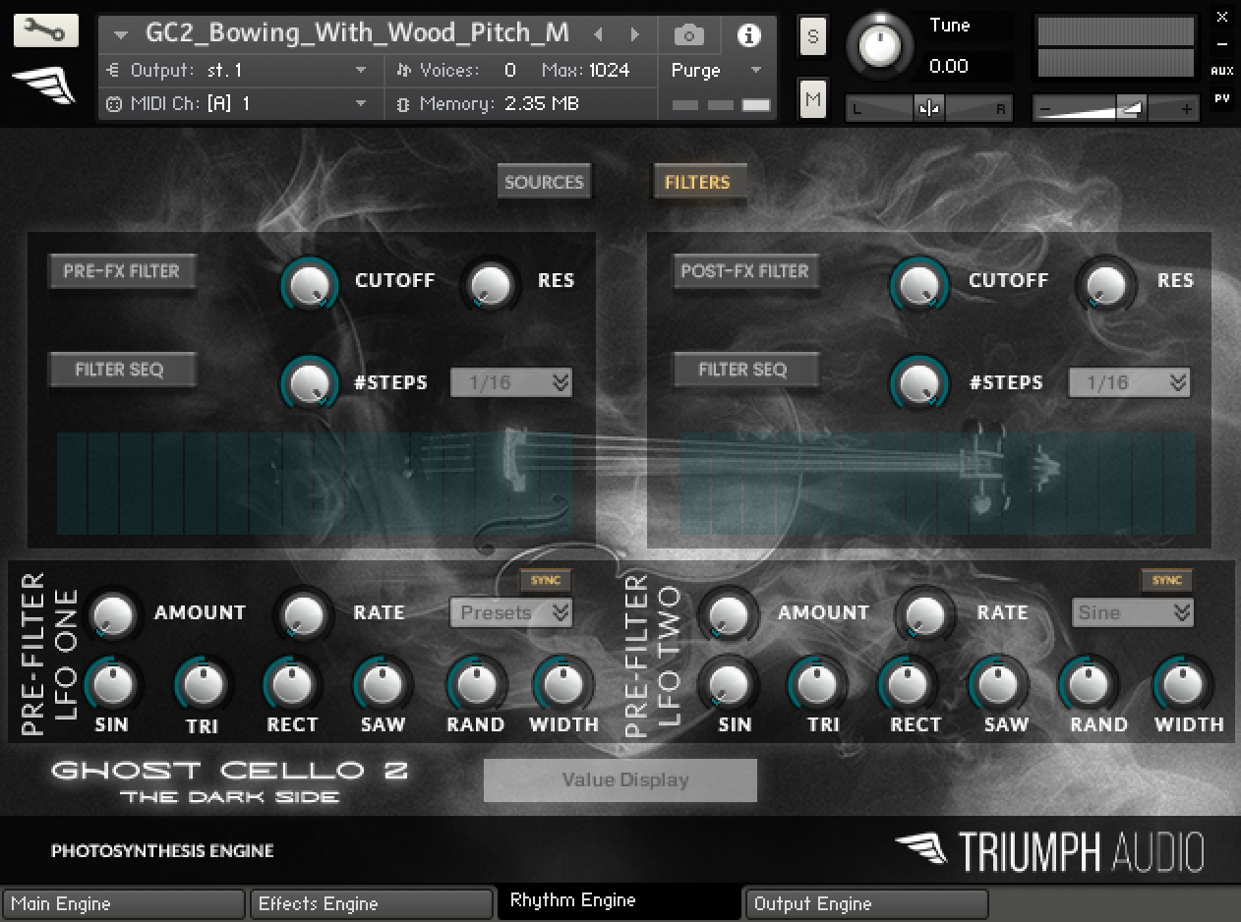Click the Triumph Audio wing logo at top left
Image resolution: width=1241 pixels, height=922 pixels.
(x=43, y=86)
